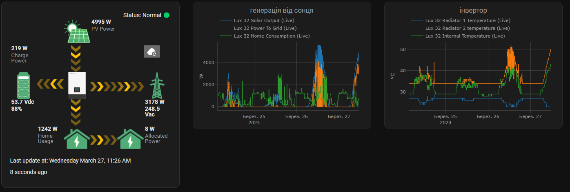Image resolution: width=570 pixels, height=192 pixels.
Task: Click the Status: Normal text
Action: coord(142,15)
